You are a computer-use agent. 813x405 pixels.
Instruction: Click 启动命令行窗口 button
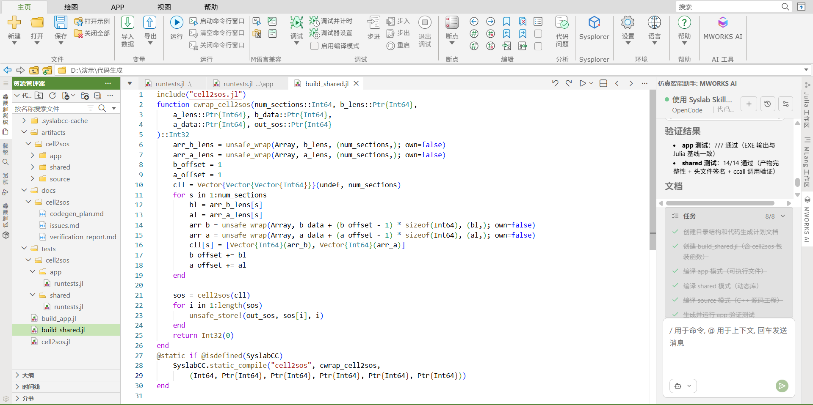[217, 21]
